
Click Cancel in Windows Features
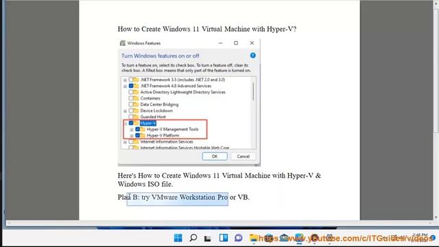pyautogui.click(x=243, y=156)
